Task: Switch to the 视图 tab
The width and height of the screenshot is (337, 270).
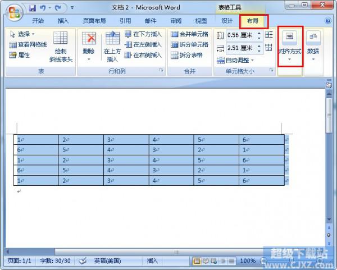Action: tap(201, 21)
